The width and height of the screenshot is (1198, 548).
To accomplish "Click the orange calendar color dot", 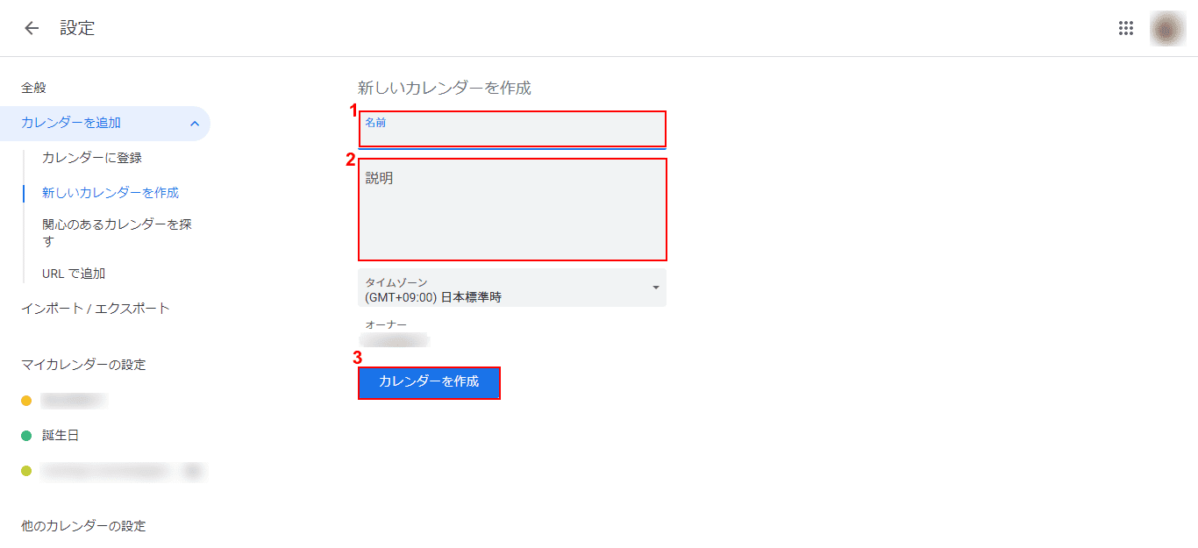I will (x=26, y=401).
